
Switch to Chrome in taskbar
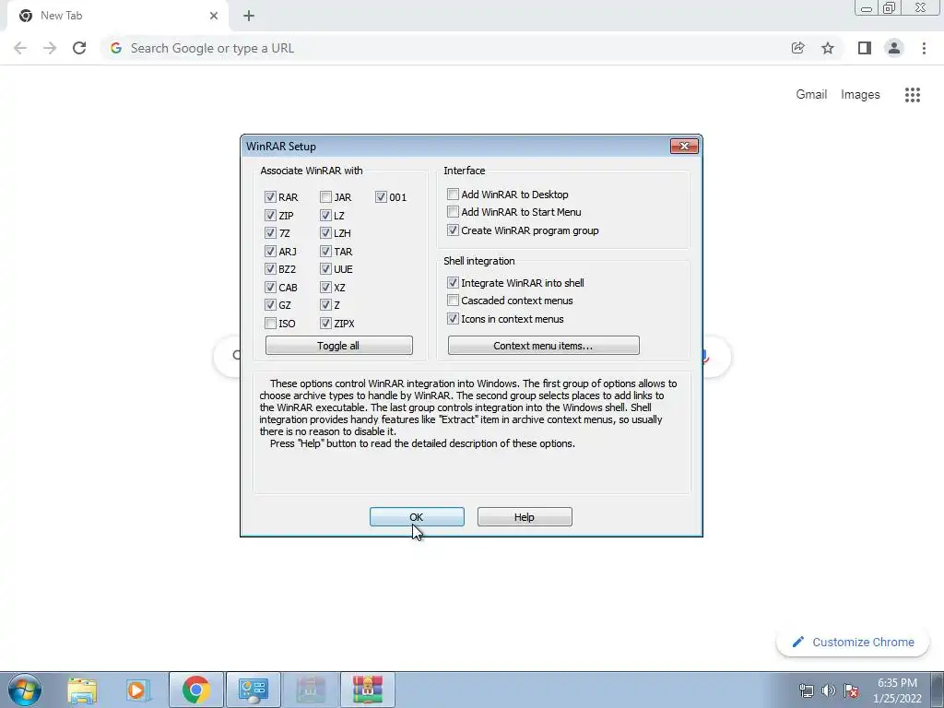[195, 690]
